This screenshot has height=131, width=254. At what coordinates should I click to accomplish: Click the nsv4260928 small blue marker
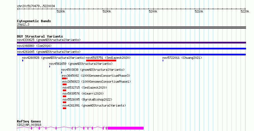point(23,61)
